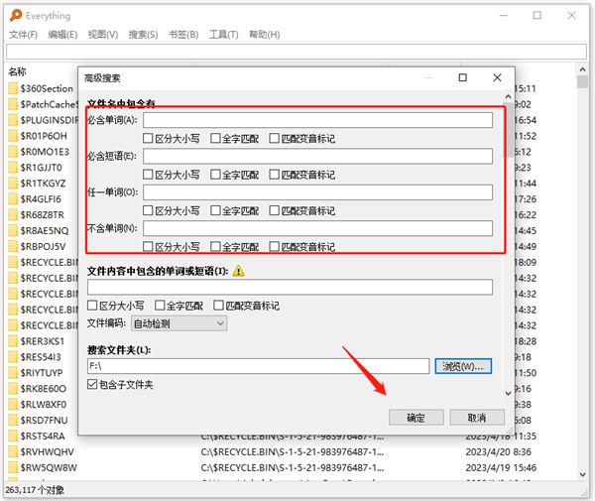This screenshot has width=595, height=501.
Task: Uncheck 包含子文件夹 checkbox
Action: 92,385
